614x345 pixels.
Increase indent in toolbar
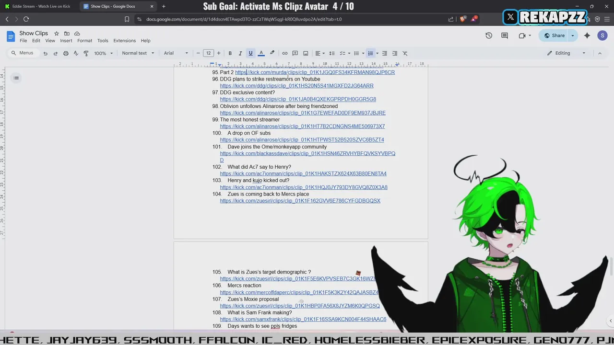[x=395, y=53]
